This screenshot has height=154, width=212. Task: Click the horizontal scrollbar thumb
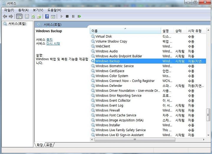pos(135,140)
